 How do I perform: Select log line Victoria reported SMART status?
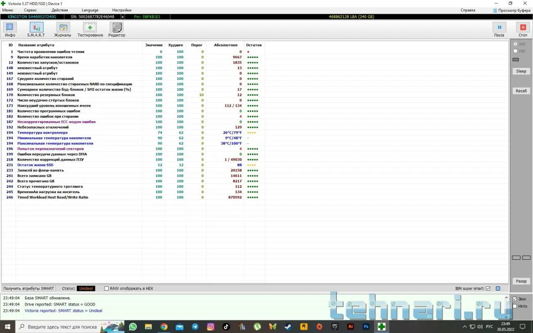[63, 311]
